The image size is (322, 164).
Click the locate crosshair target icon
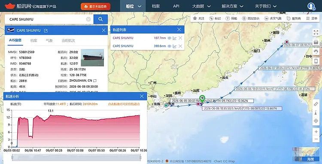tap(316, 121)
